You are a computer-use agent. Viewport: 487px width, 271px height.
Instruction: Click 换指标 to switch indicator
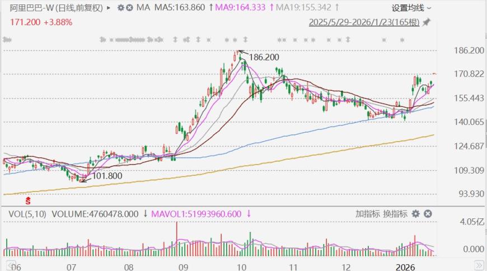(395, 214)
